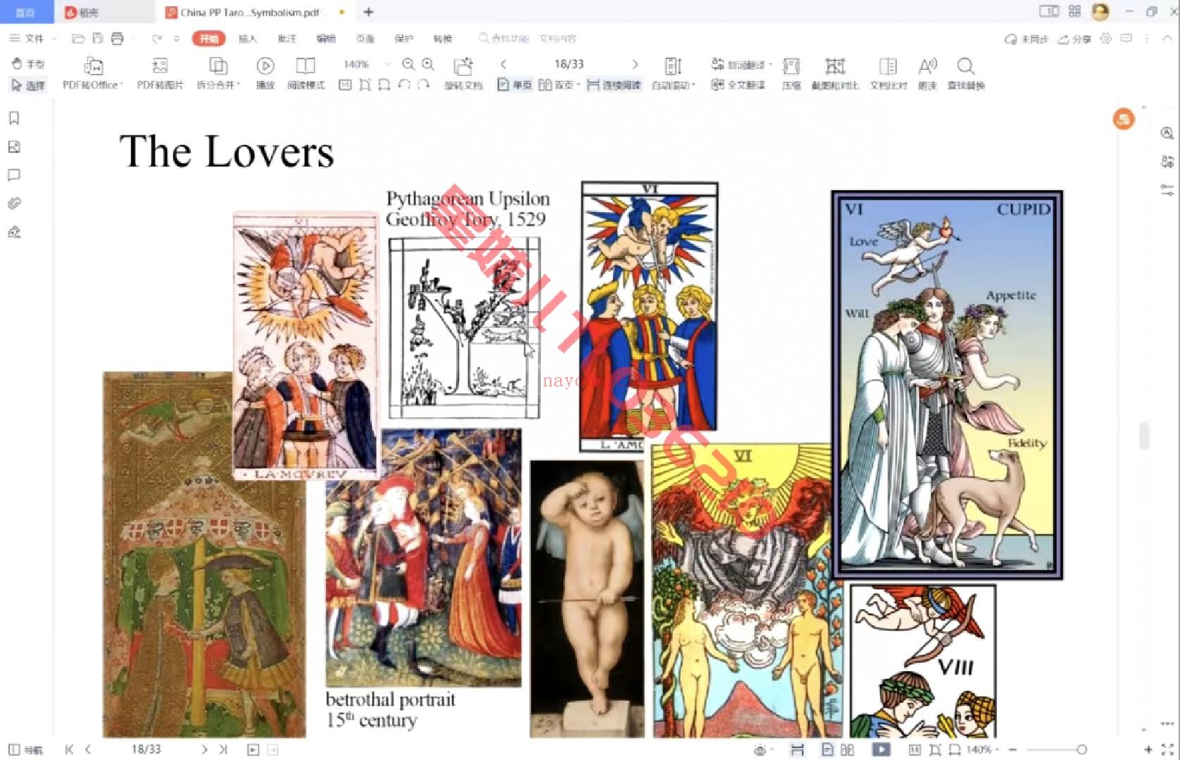Open the PDF转Office converter

point(93,74)
